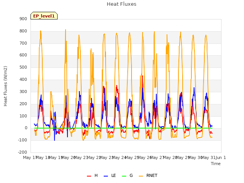Click the May 21 x-axis label
The image size is (244, 183).
tap(81, 157)
